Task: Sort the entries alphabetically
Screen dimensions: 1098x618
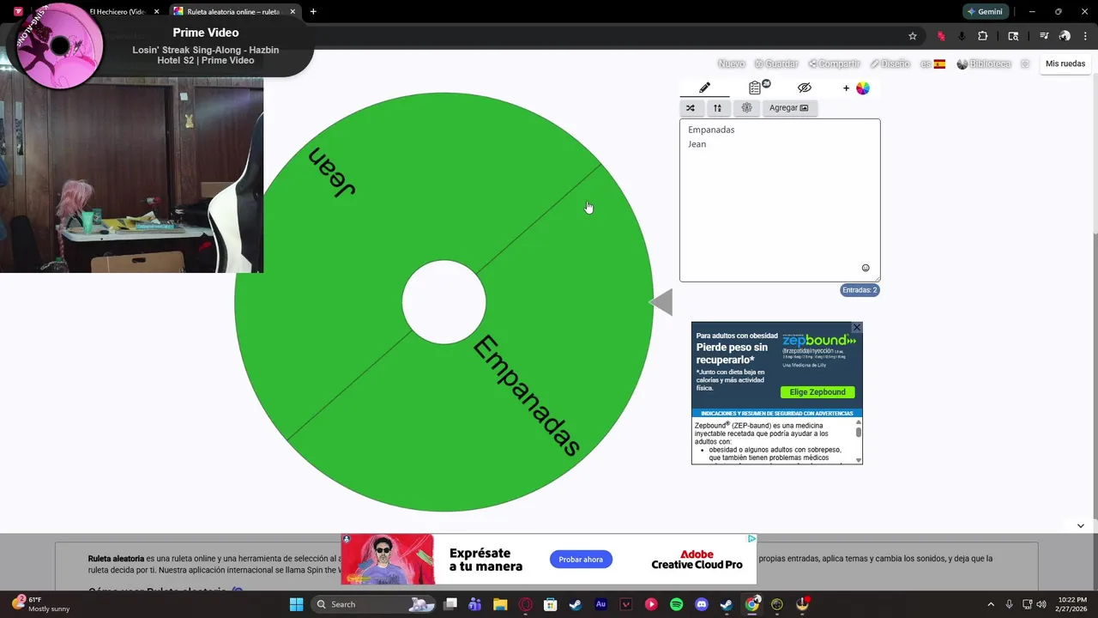Action: [x=717, y=108]
